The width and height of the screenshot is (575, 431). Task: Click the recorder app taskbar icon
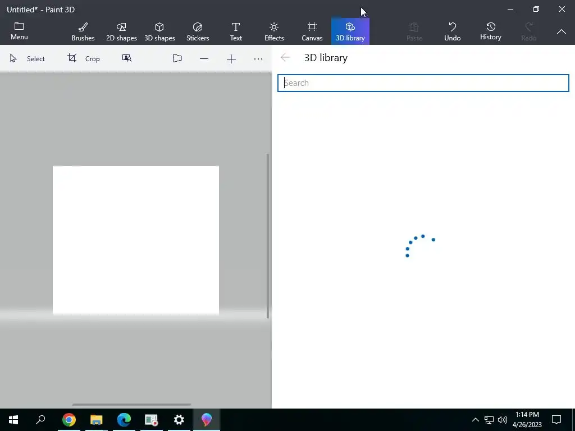tap(151, 420)
